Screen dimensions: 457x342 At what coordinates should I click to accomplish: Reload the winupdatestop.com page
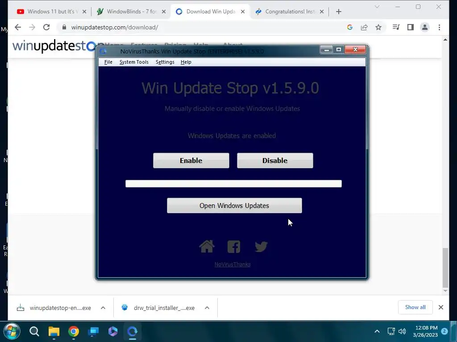(x=46, y=27)
